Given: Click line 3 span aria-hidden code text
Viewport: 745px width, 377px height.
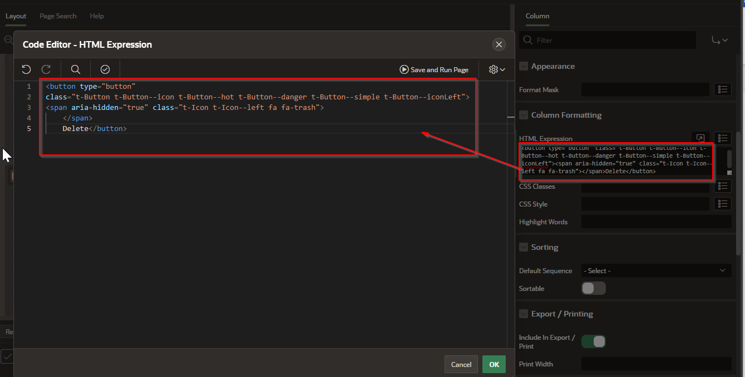Looking at the screenshot, I should (x=185, y=107).
